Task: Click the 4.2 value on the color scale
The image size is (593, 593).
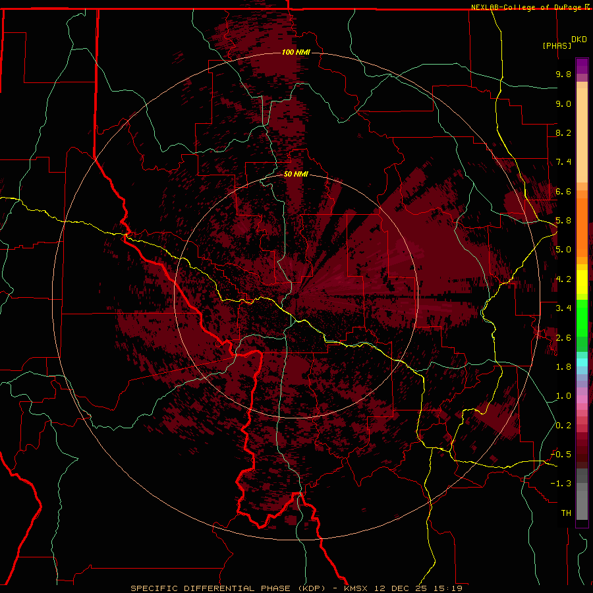Action: click(x=563, y=279)
